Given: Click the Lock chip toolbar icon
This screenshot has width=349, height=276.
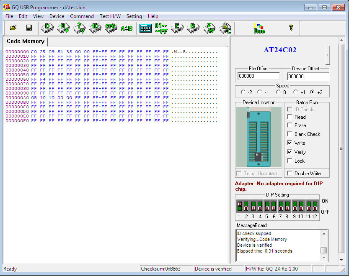Looking at the screenshot, I should pyautogui.click(x=225, y=28).
